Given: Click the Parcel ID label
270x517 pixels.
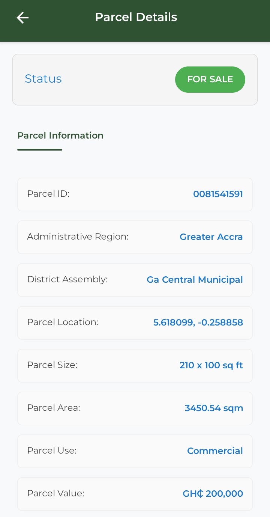Looking at the screenshot, I should pos(48,194).
